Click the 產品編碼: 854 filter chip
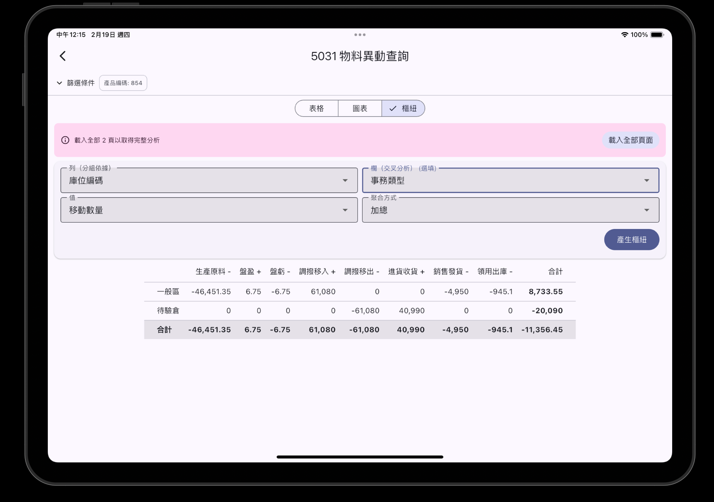 pos(123,83)
